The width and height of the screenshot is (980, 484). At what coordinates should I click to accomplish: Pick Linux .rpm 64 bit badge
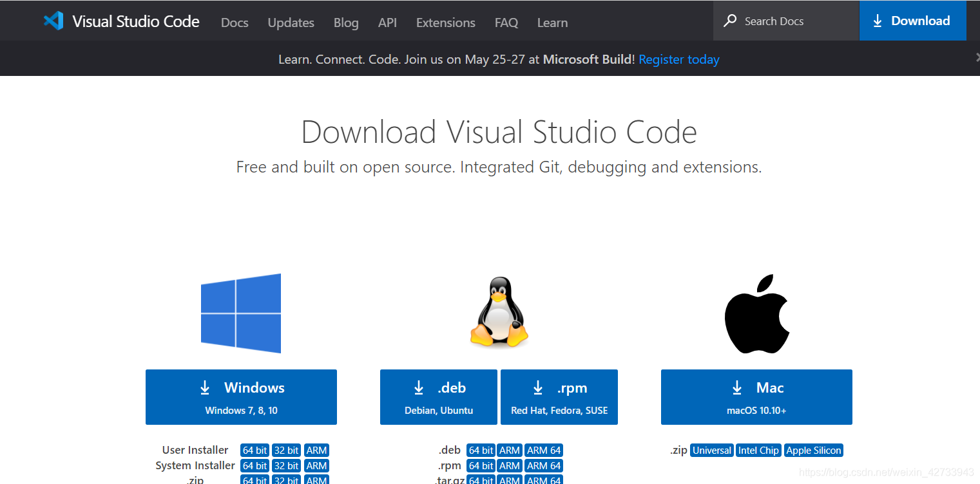481,466
